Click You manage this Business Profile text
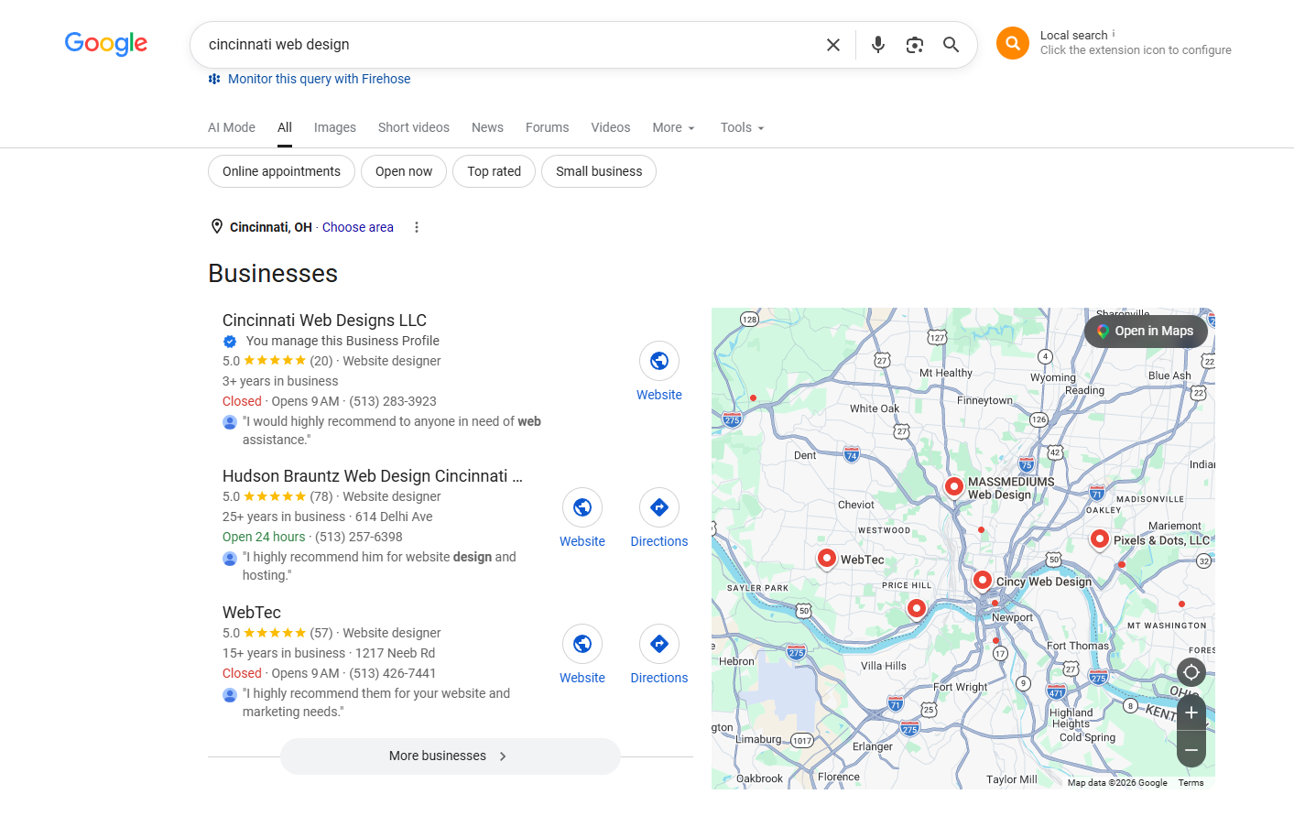 click(343, 341)
